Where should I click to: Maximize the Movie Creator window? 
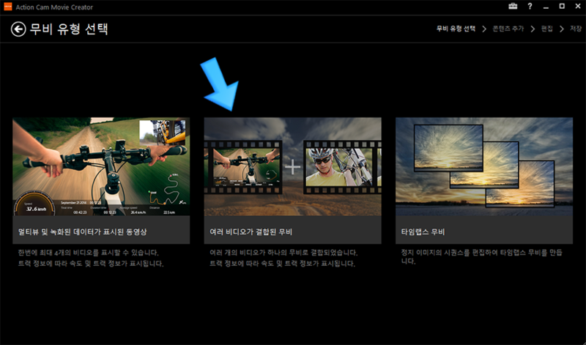point(561,7)
